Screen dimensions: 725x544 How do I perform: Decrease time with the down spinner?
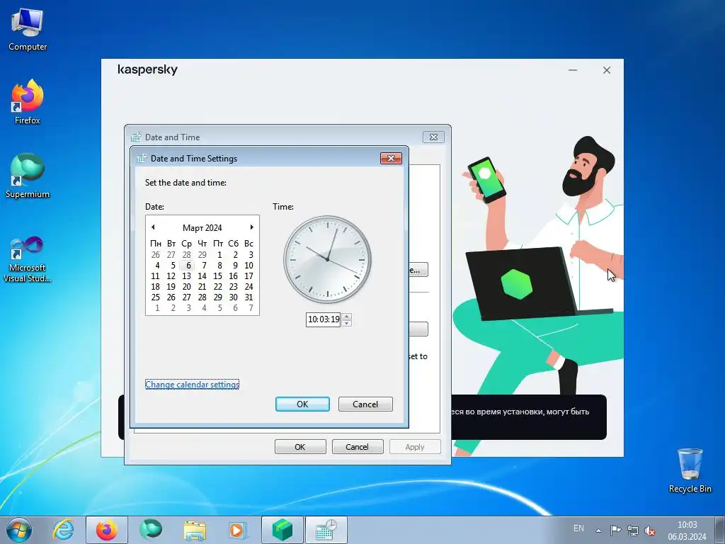(x=347, y=323)
